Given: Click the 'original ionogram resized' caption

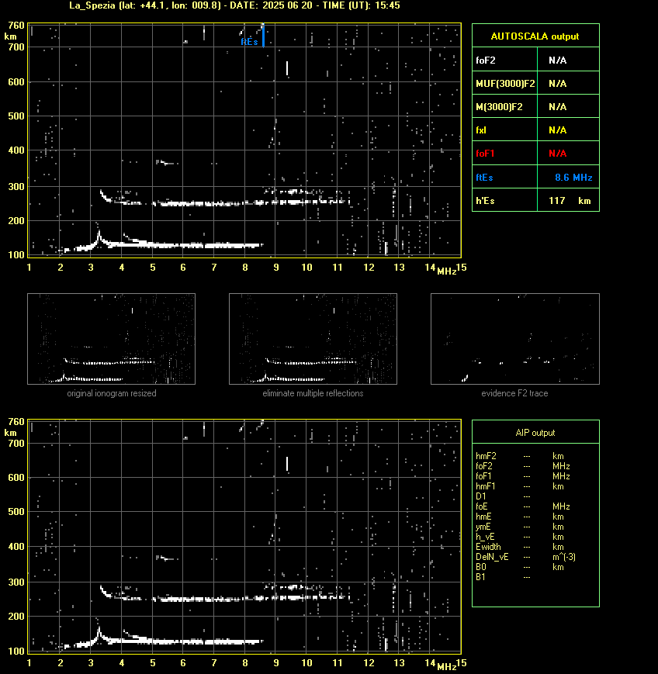Looking at the screenshot, I should tap(112, 393).
